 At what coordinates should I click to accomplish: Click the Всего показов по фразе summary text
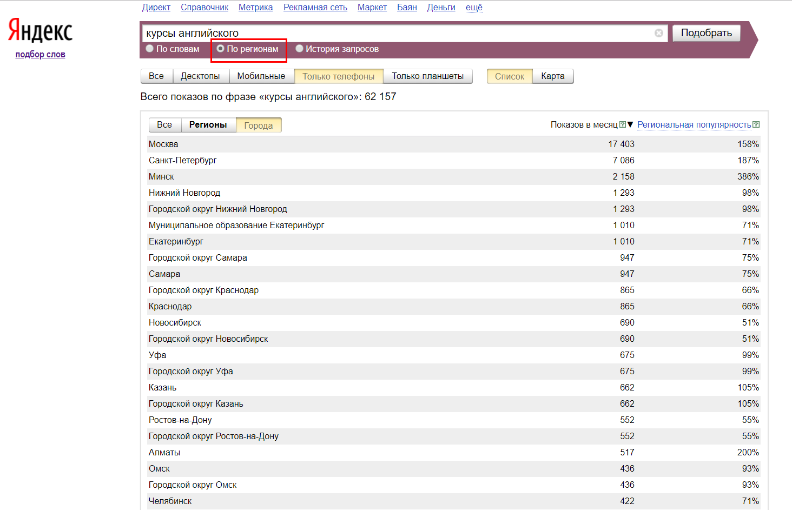(268, 97)
